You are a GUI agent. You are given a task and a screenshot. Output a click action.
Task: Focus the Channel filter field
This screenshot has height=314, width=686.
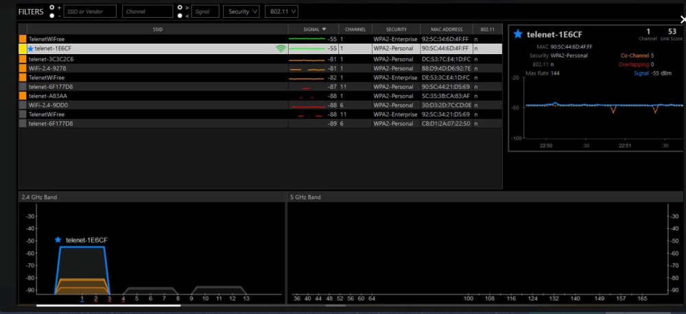[147, 12]
